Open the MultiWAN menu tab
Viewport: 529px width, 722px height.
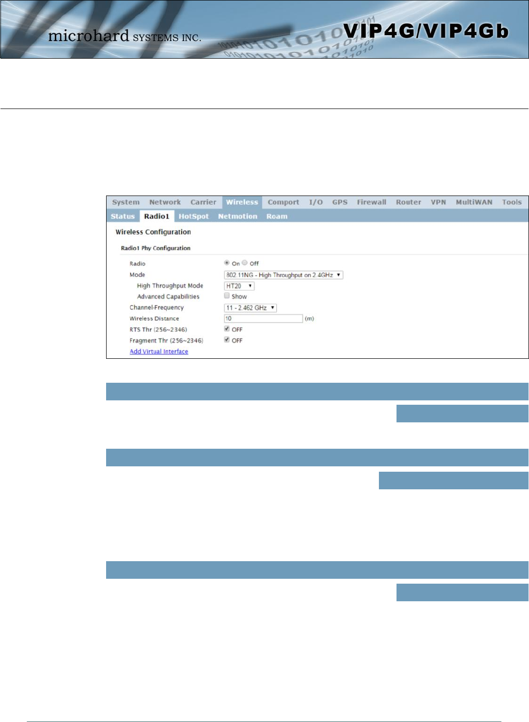(x=474, y=202)
